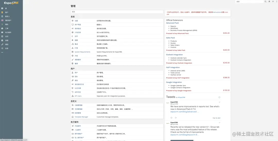
Task: Open the 布局管理器 layout manager link
Action: coord(79,109)
